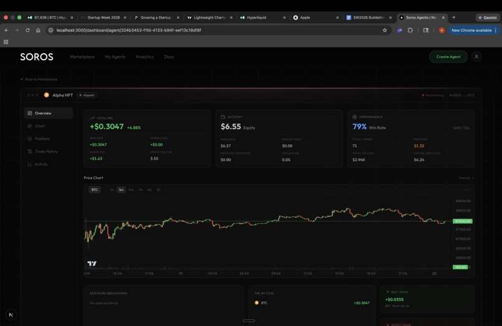Reload the current page
This screenshot has height=326, width=502.
27,30
